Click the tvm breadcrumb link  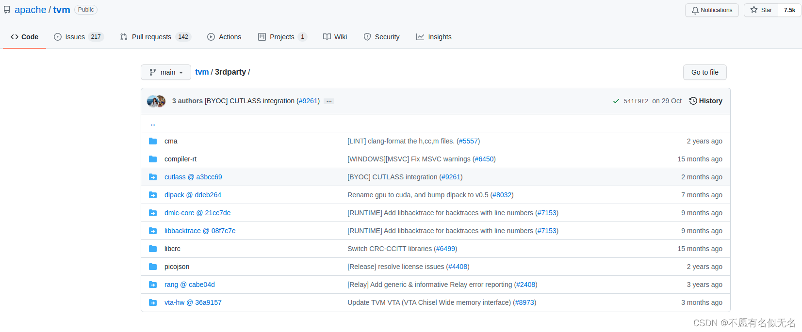pyautogui.click(x=202, y=72)
